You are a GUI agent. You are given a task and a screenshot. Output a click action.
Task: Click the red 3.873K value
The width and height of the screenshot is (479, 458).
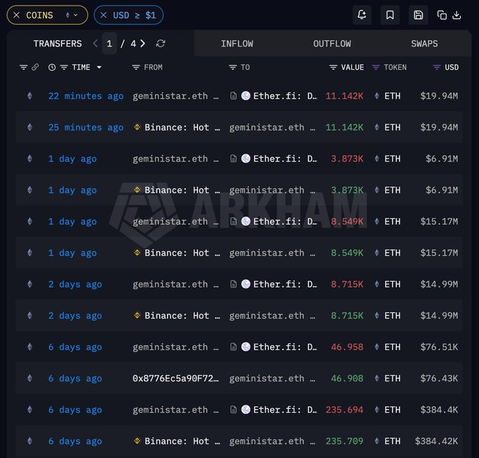point(347,159)
